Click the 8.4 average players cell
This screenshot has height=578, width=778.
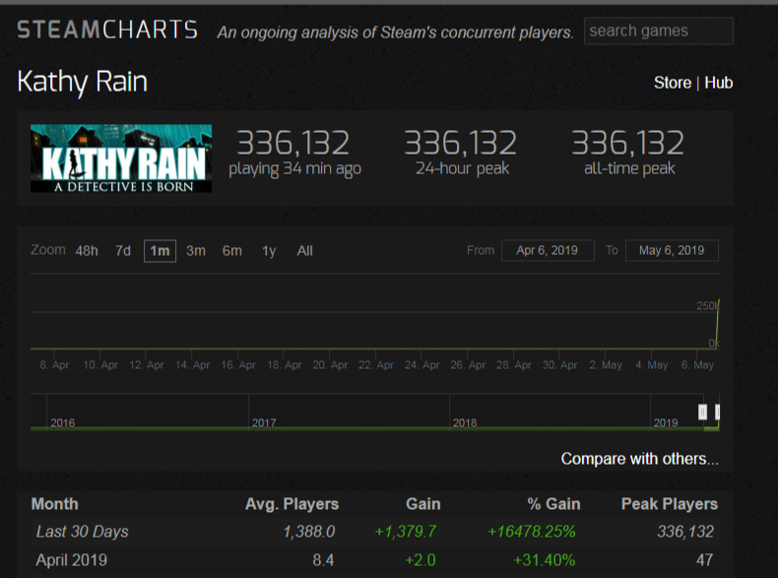click(323, 560)
